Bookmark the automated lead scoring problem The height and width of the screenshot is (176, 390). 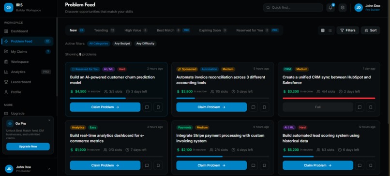tap(371, 165)
